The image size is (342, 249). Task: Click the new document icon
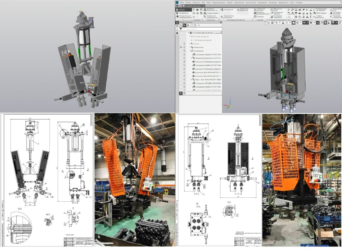pyautogui.click(x=194, y=10)
